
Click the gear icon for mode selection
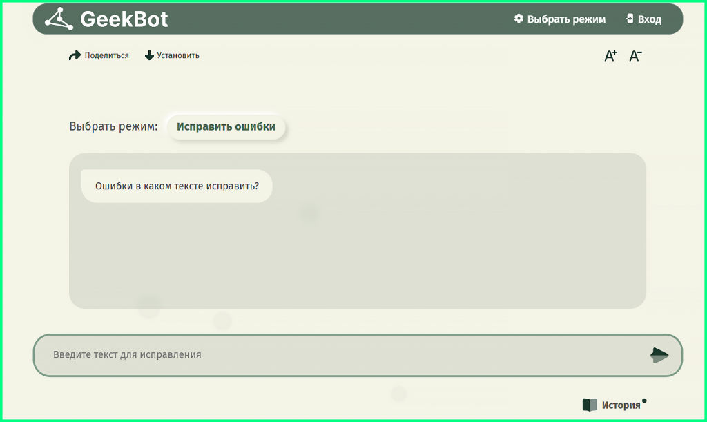tap(519, 19)
